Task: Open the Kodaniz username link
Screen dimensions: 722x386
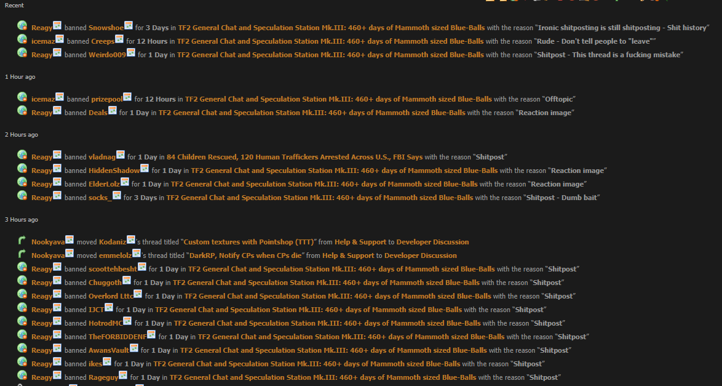Action: pos(113,242)
